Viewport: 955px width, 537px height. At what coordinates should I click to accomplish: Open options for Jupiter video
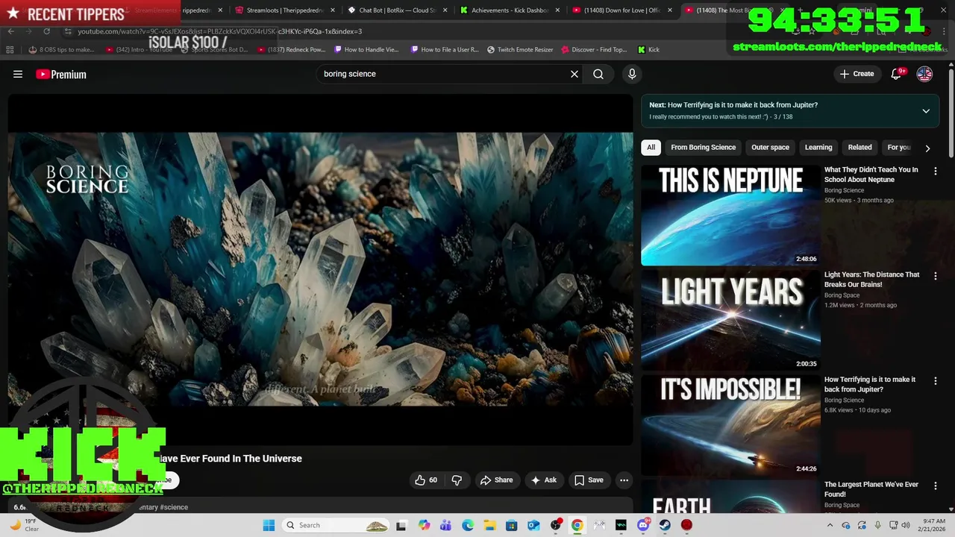click(935, 381)
